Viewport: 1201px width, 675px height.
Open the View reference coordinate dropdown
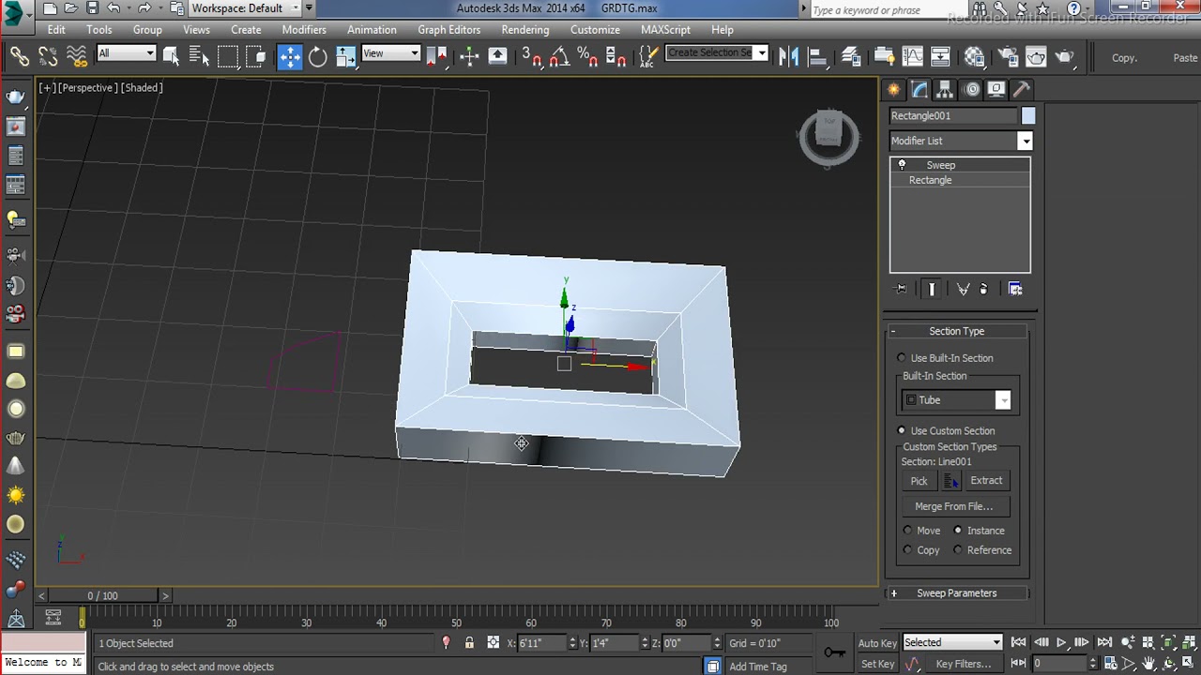[x=390, y=53]
